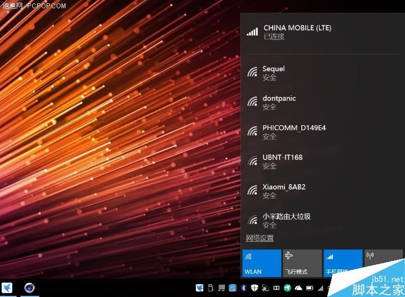Pick the UBNT-IT168 Wi-Fi network
The image size is (405, 297).
click(x=322, y=161)
